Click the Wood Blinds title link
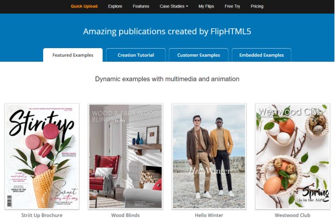Screen dimensions: 335x222 pyautogui.click(x=125, y=215)
